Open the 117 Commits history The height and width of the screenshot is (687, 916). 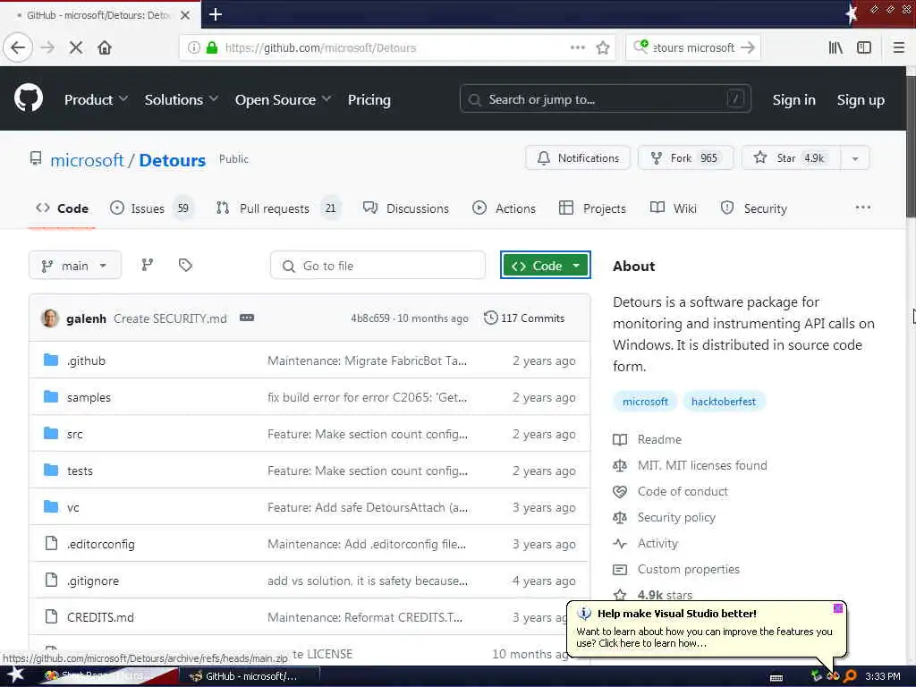524,318
